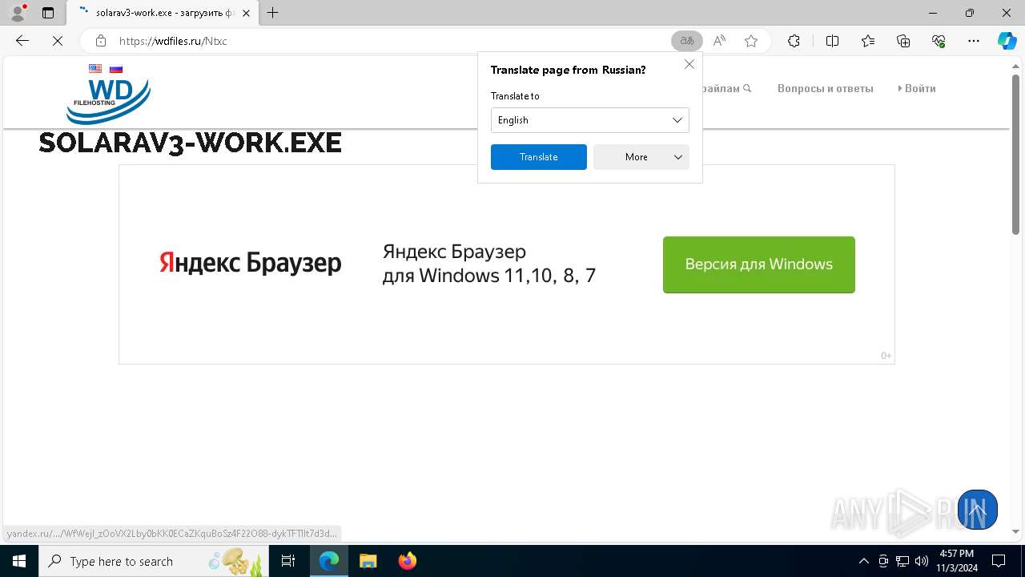Click the taskbar search box

pyautogui.click(x=152, y=561)
